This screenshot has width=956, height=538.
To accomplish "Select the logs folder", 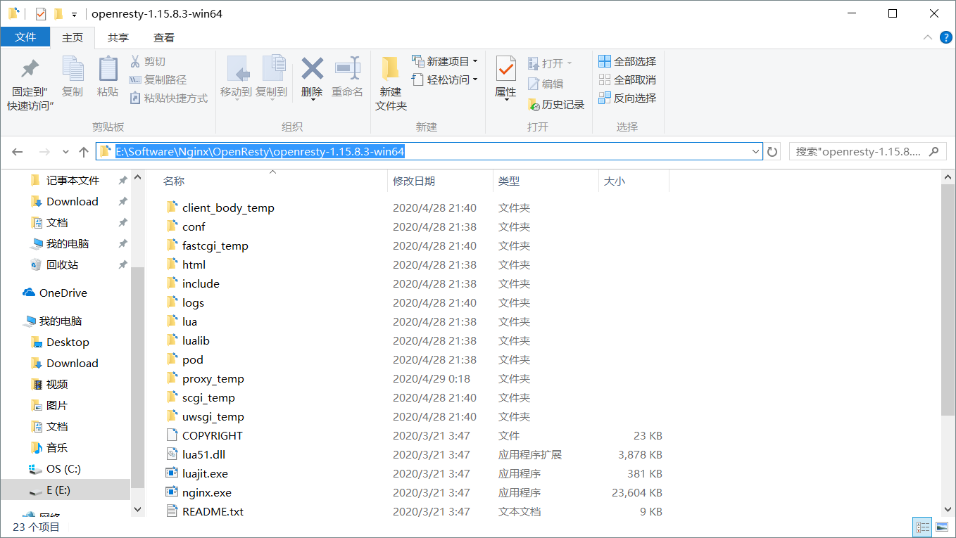I will (x=193, y=302).
